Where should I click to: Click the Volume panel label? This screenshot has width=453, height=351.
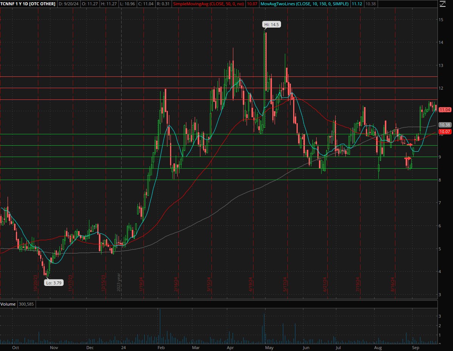(8, 304)
